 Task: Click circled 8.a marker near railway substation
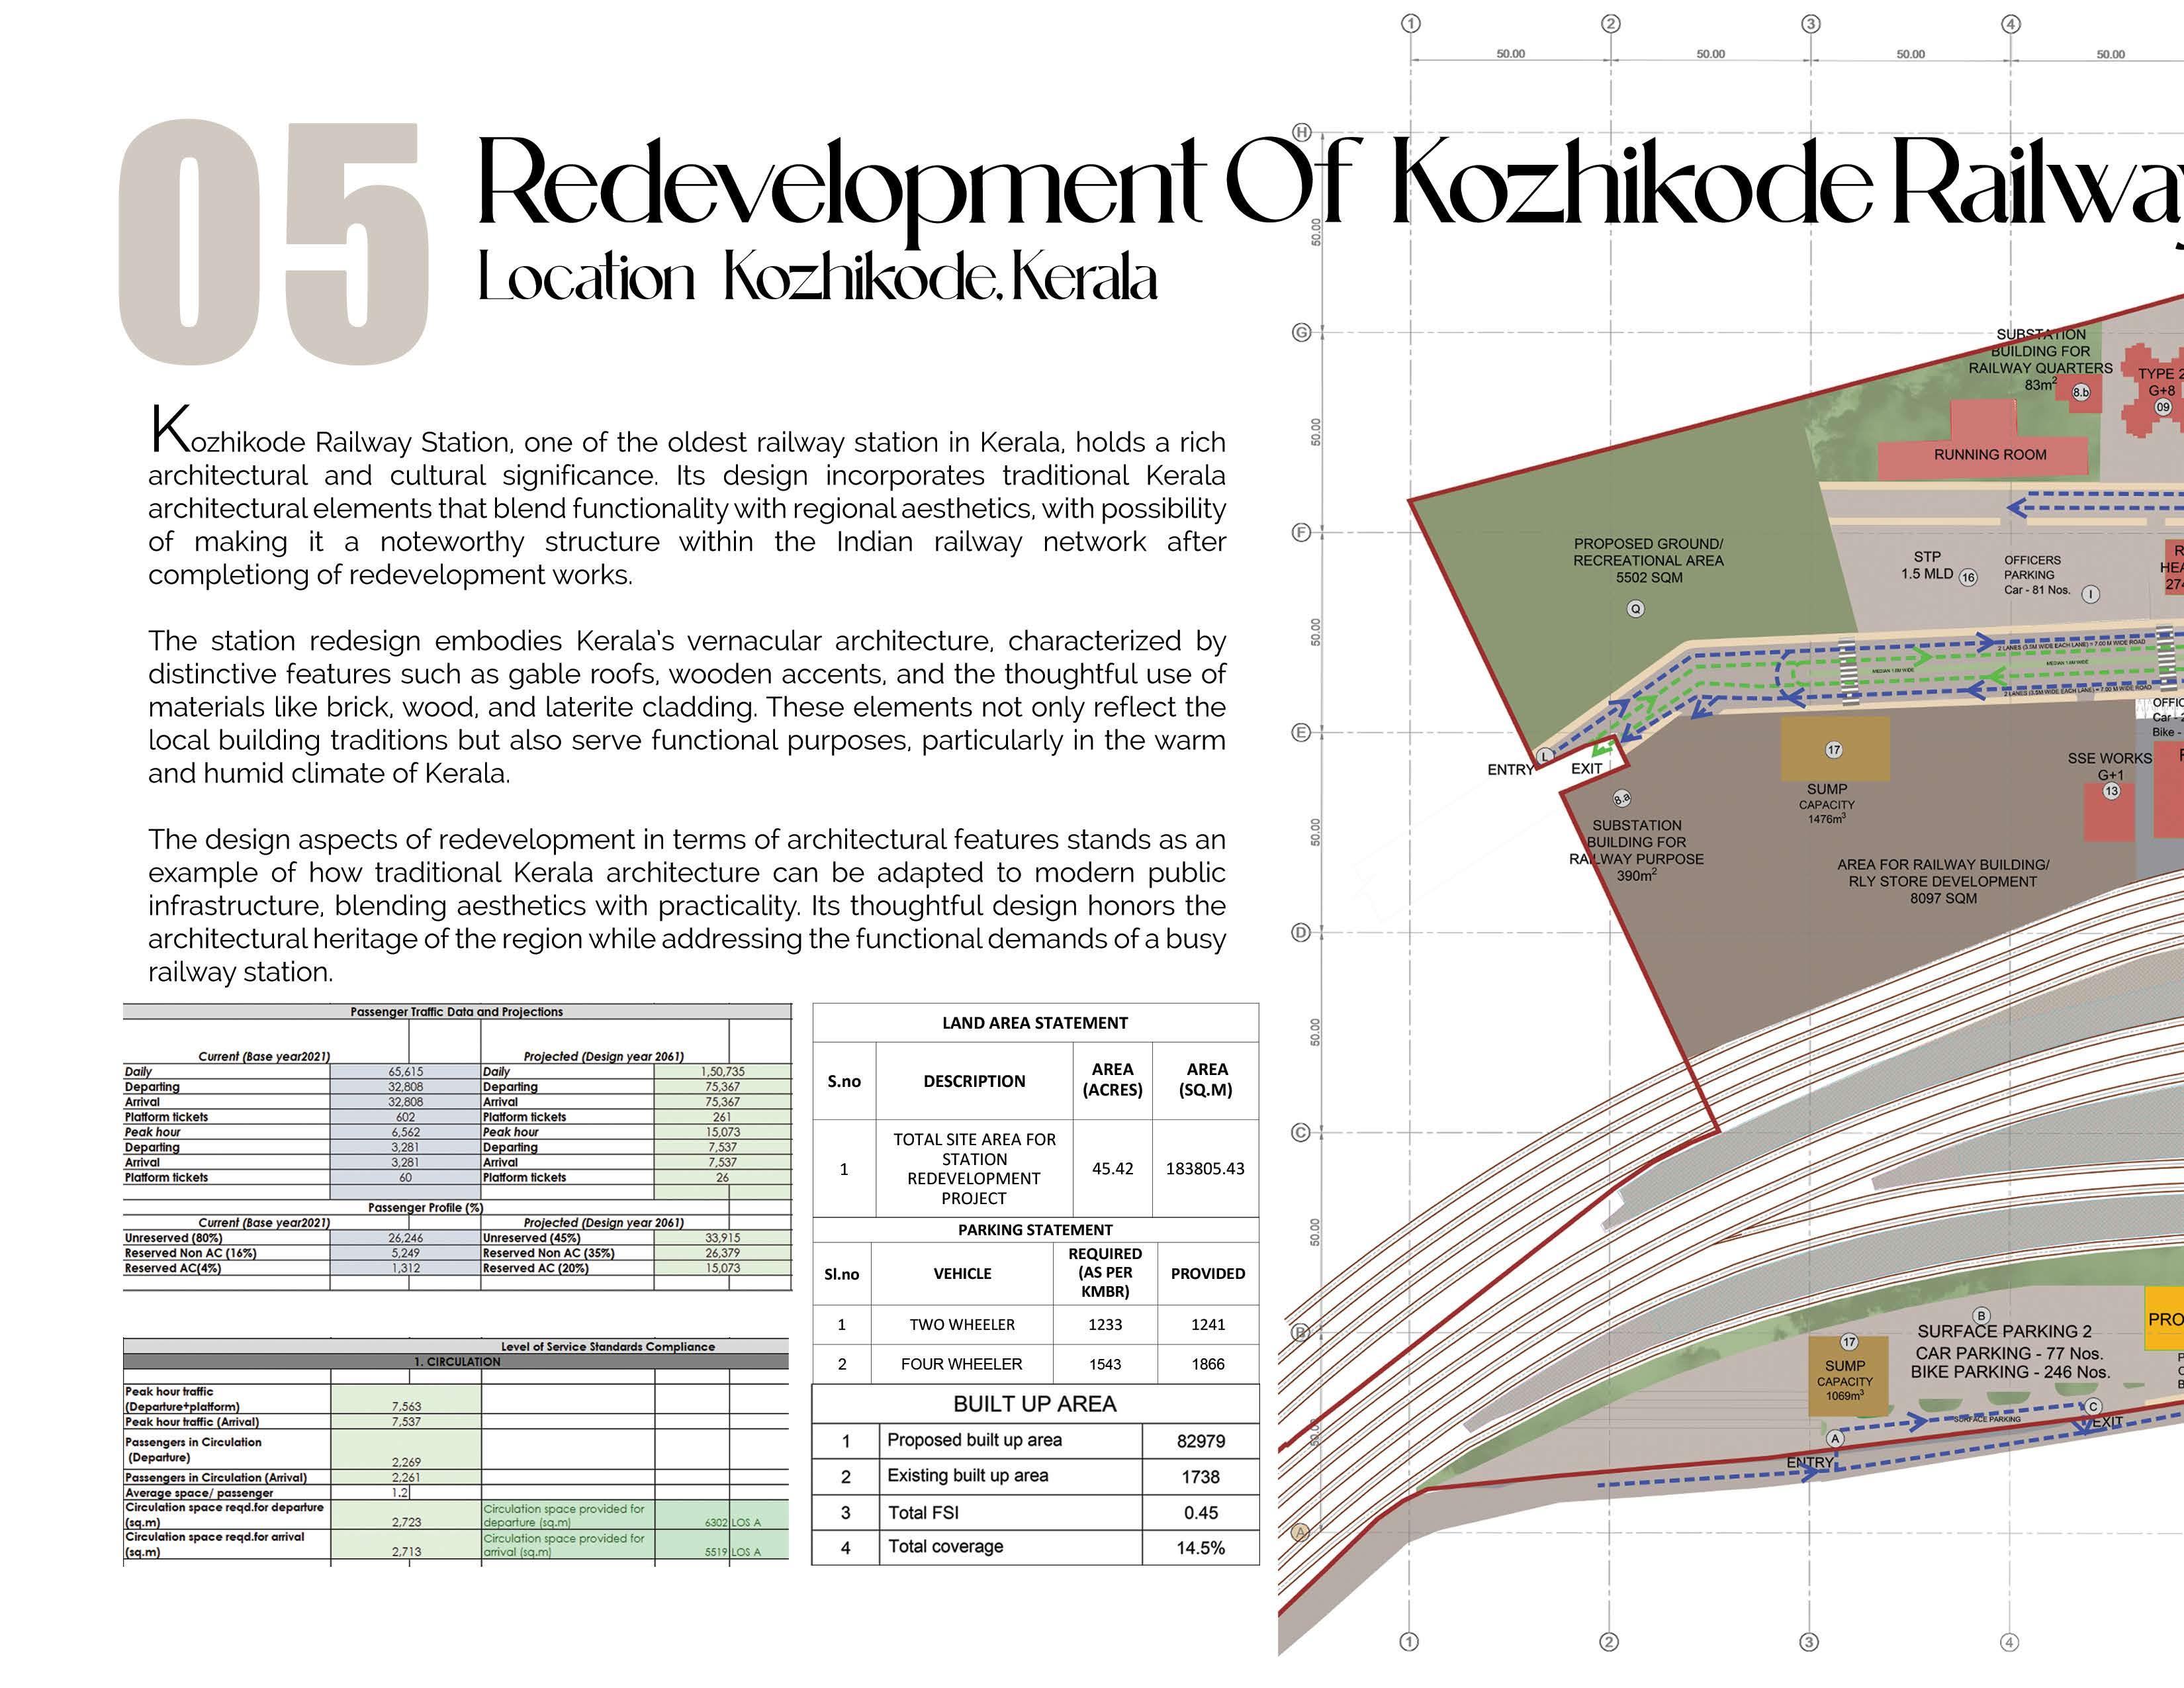tap(1622, 798)
